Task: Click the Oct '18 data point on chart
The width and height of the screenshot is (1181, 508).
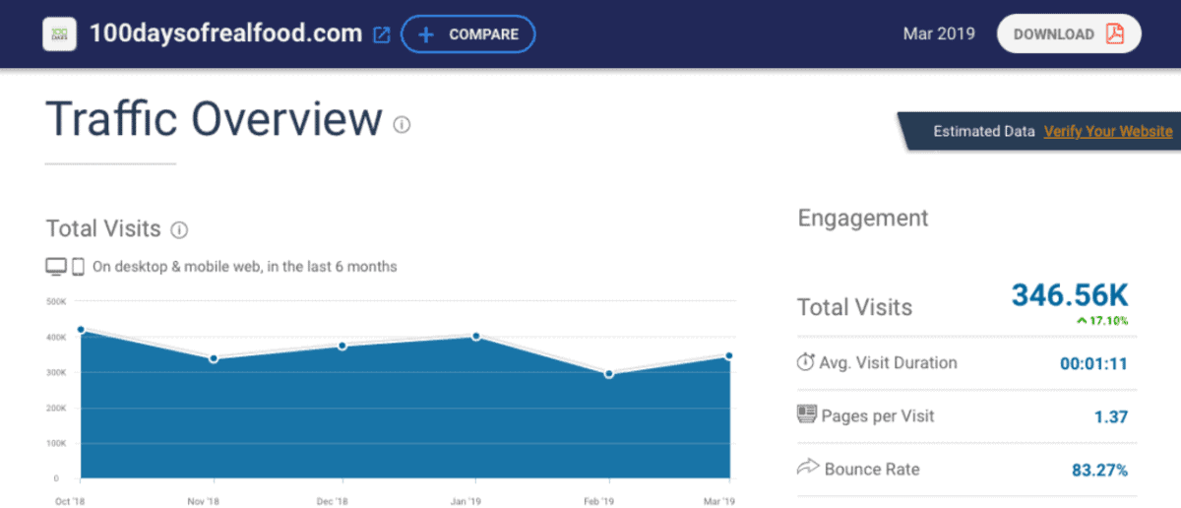Action: tap(80, 330)
